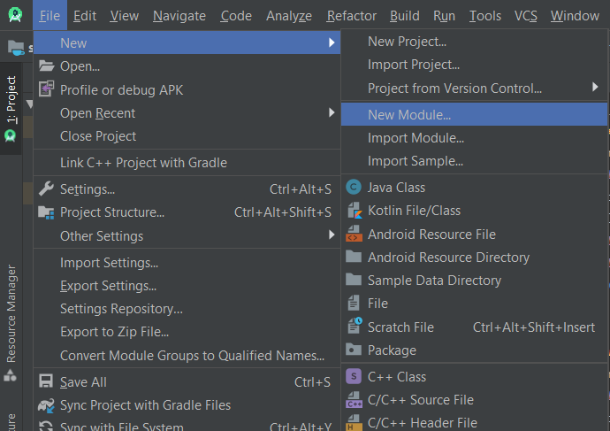Collapse the project tree triangle on the left
610x431 pixels.
tap(29, 104)
